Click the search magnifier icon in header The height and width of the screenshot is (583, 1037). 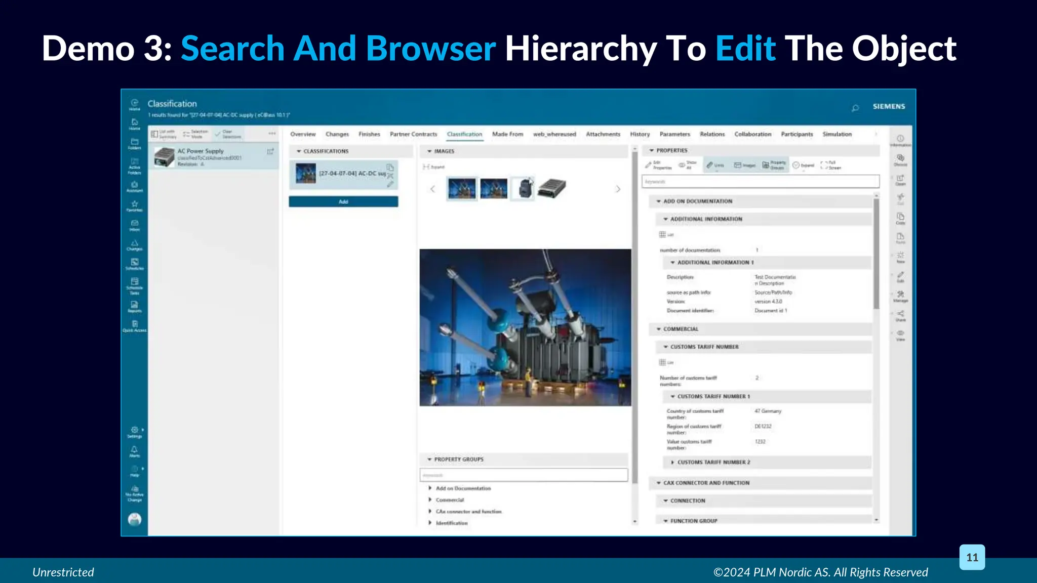point(855,107)
